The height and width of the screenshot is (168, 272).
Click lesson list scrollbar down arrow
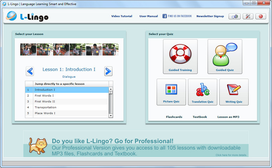coord(111,116)
